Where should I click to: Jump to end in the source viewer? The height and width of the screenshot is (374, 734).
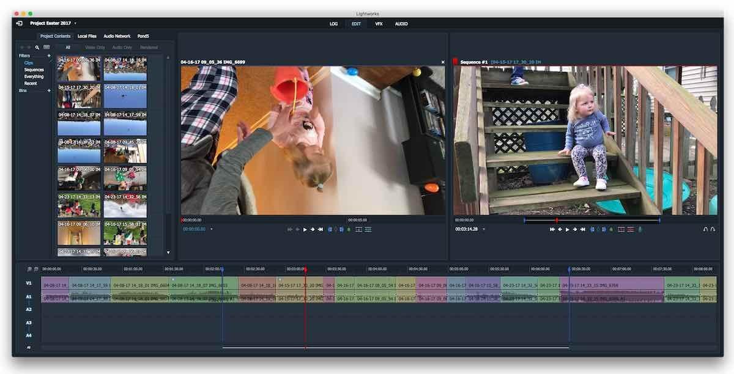321,229
